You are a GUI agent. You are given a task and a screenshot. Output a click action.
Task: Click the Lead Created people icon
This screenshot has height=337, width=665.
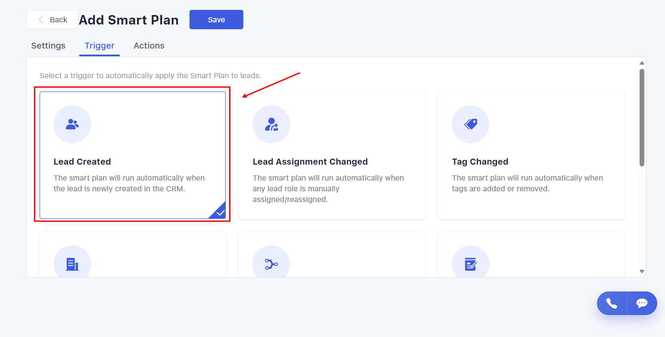click(72, 124)
